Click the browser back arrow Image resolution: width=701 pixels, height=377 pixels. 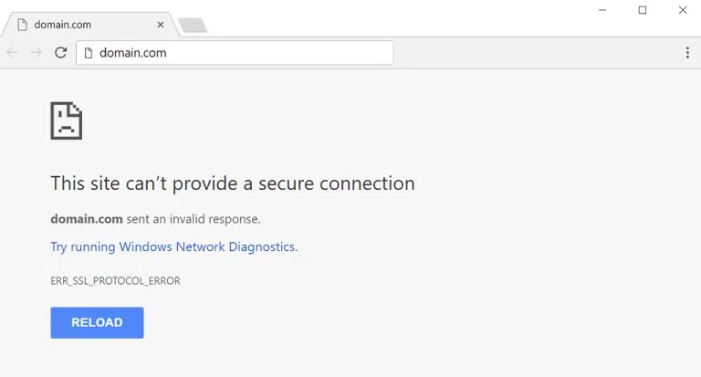[12, 53]
